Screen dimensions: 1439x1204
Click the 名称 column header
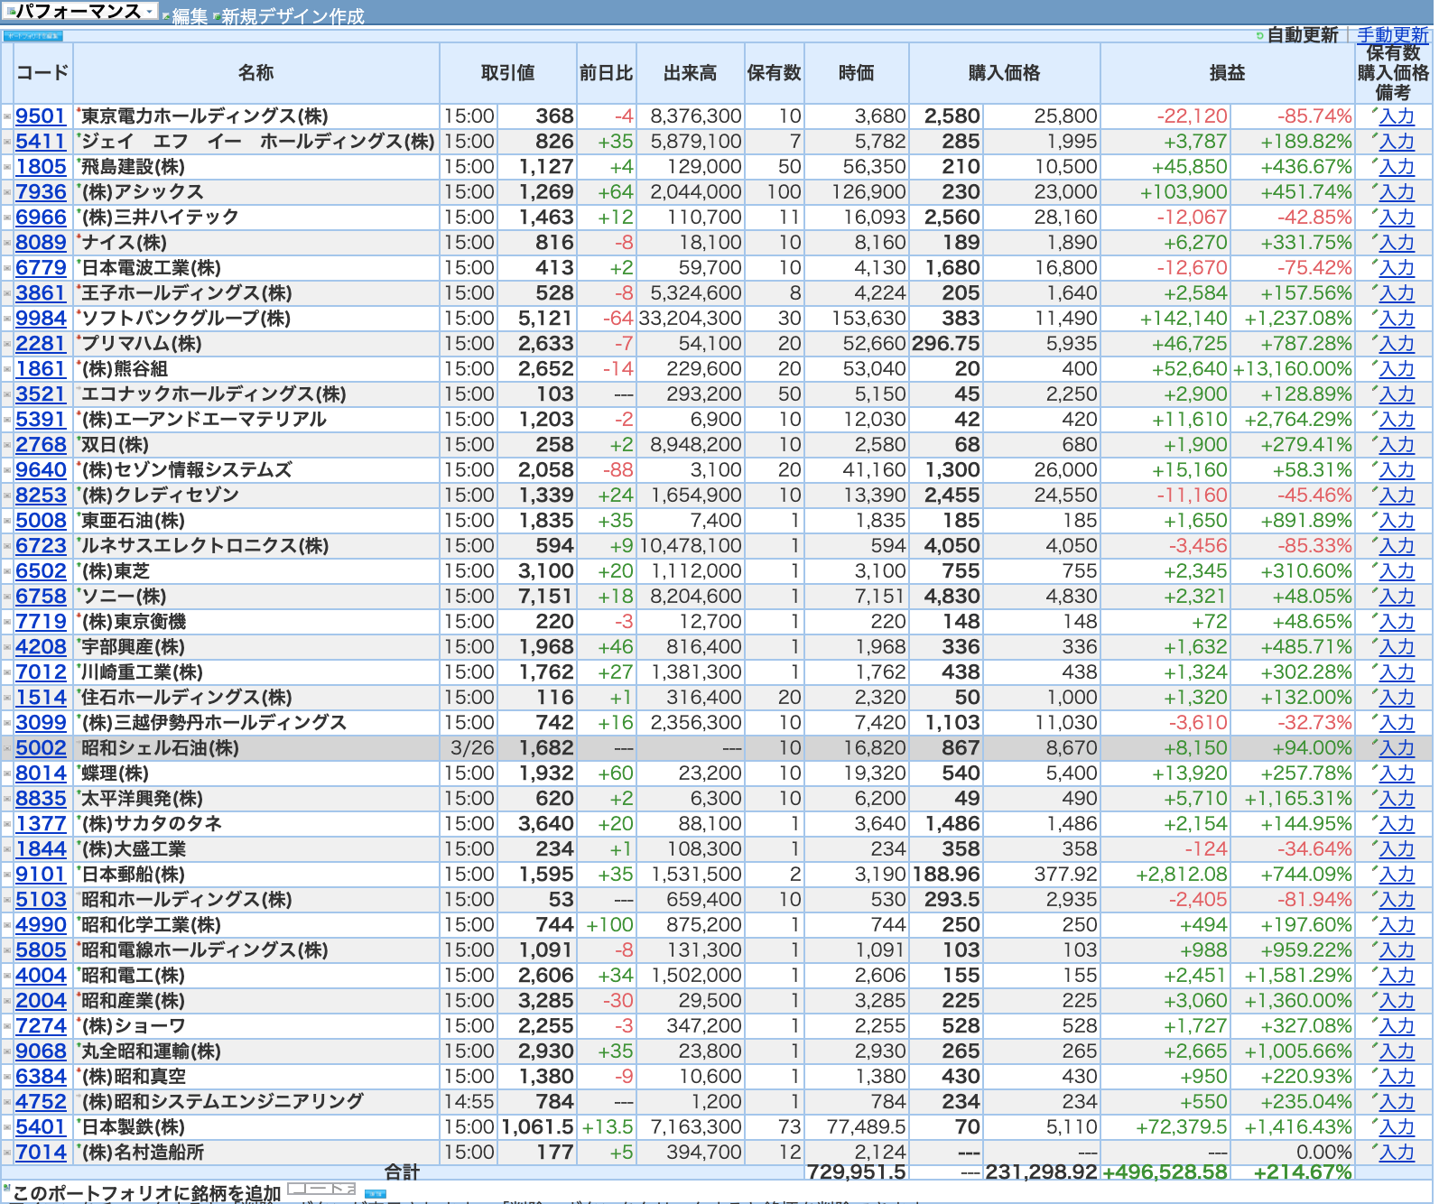[256, 72]
